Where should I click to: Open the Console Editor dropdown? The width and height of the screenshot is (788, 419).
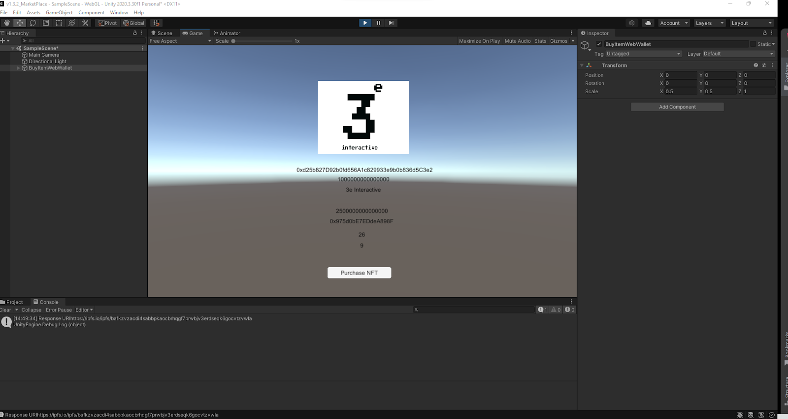[84, 310]
